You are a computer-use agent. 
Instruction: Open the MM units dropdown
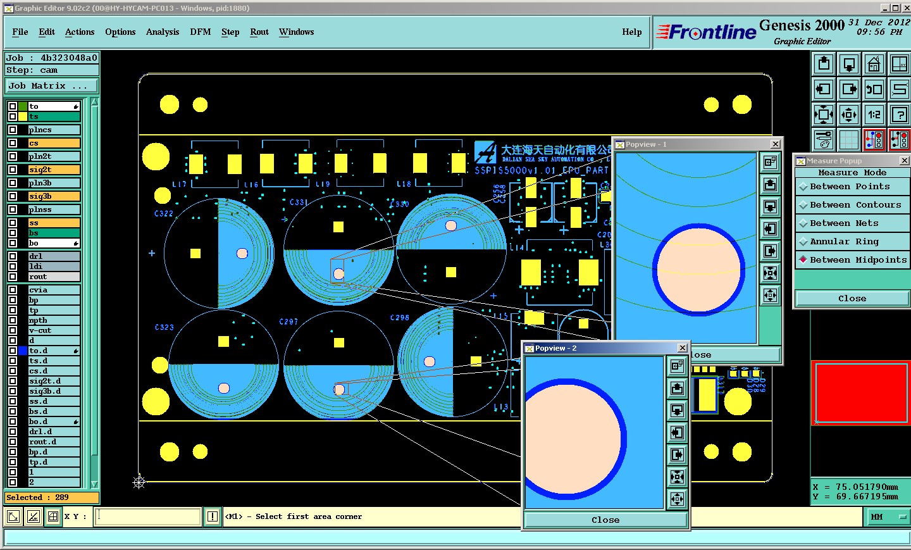[887, 517]
